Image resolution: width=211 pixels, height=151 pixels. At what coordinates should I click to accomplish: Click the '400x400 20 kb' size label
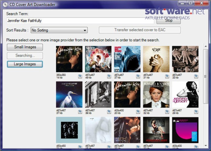(x=119, y=111)
